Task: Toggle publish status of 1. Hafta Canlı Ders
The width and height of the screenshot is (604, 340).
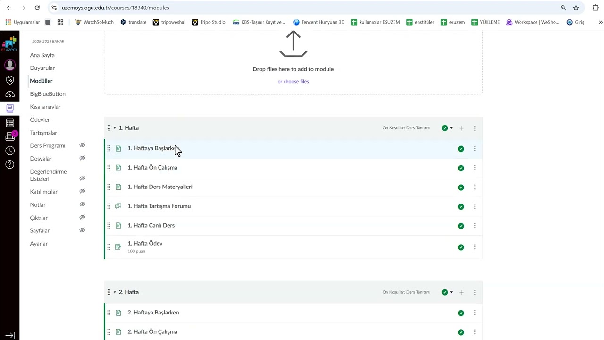Action: pyautogui.click(x=461, y=226)
